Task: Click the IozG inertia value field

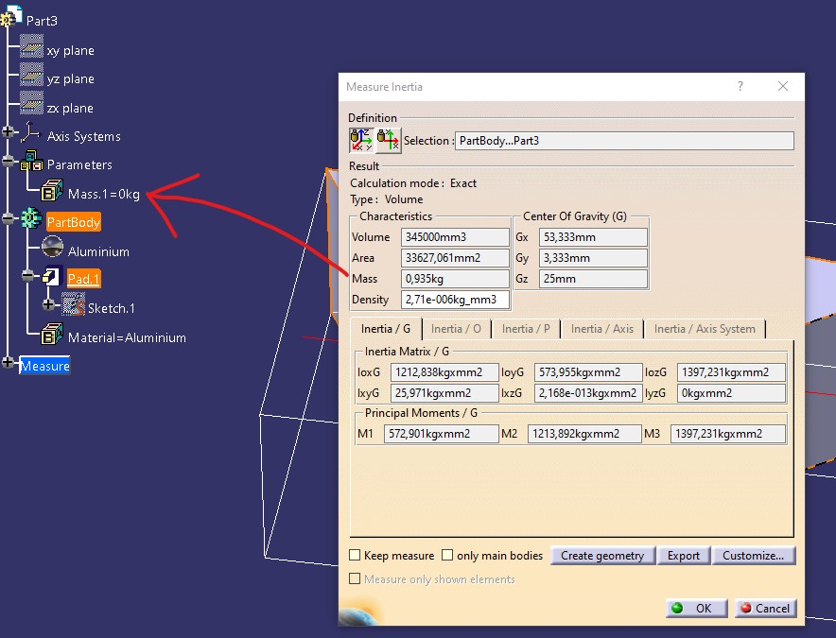Action: pyautogui.click(x=731, y=372)
